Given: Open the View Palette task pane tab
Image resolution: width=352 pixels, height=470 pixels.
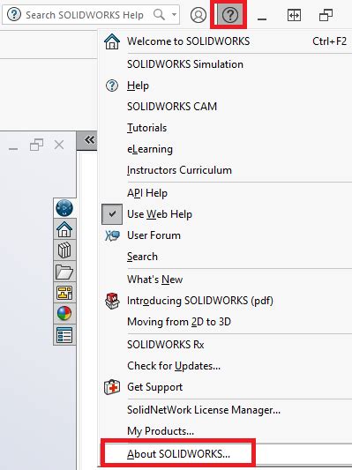Looking at the screenshot, I should pos(64,293).
